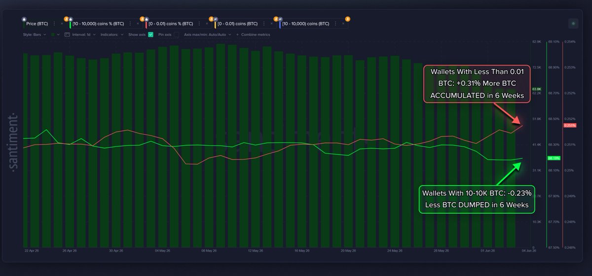Click the Bitcoin badge on the right corner of Price (BTC) chip

tap(66, 19)
